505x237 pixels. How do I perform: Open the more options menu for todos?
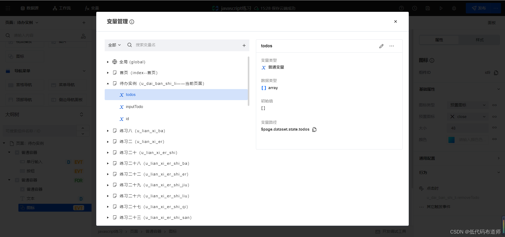pyautogui.click(x=392, y=46)
